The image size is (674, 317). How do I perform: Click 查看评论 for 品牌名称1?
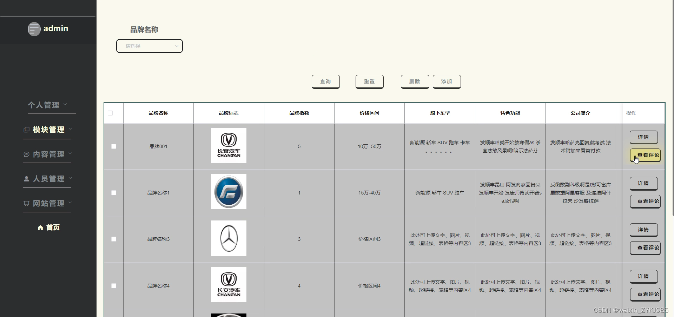[645, 201]
